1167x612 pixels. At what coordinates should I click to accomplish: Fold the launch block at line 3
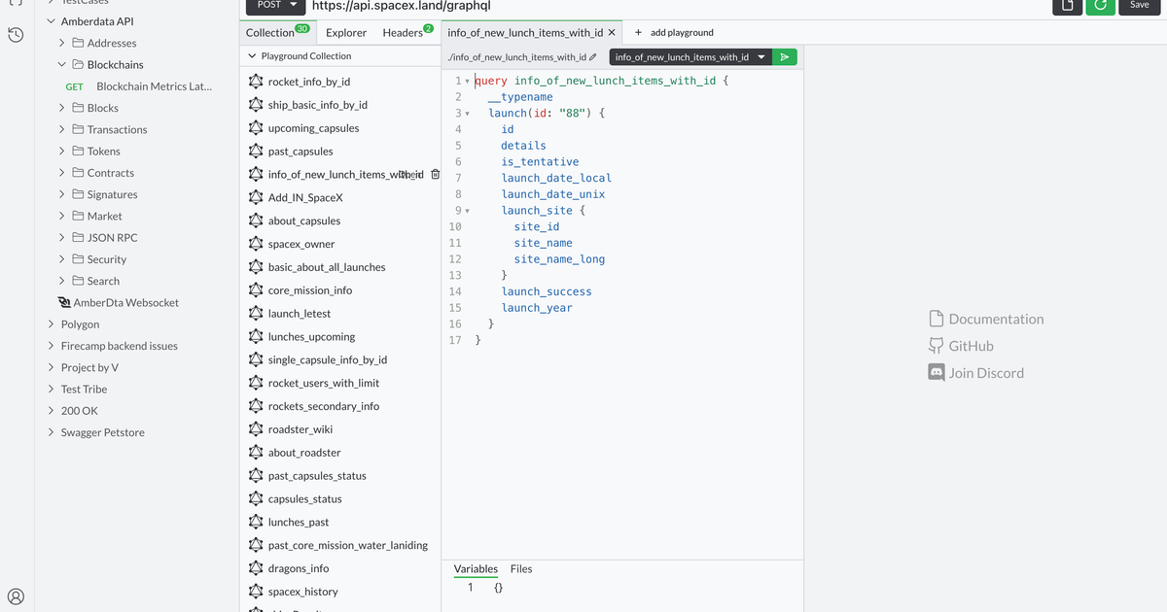point(468,114)
